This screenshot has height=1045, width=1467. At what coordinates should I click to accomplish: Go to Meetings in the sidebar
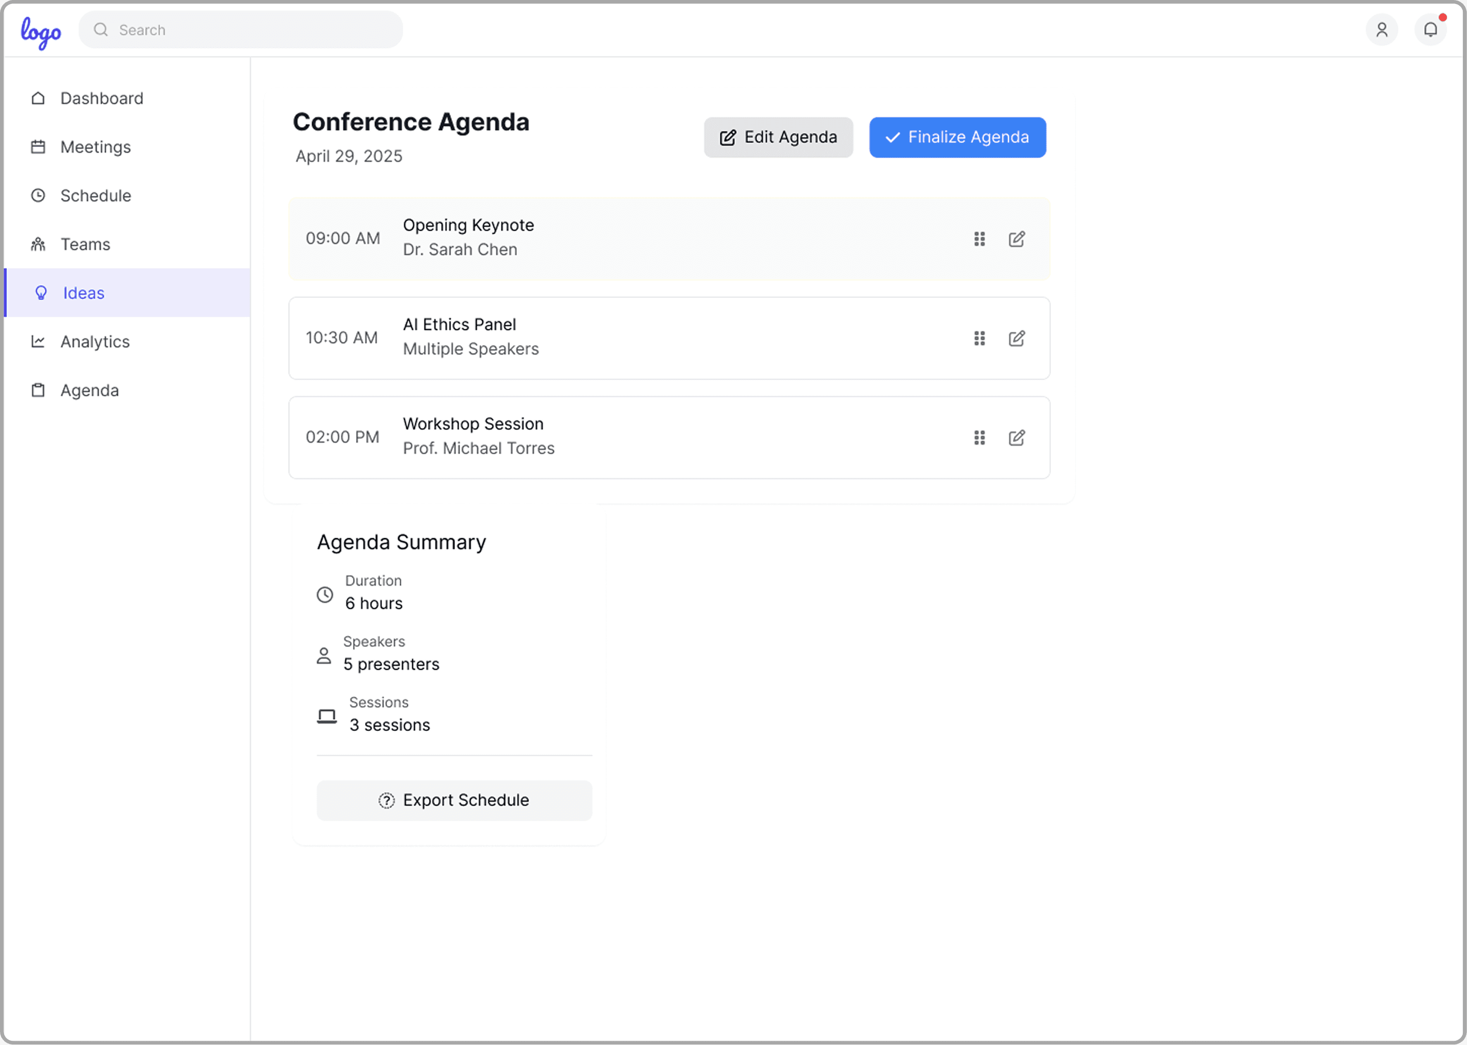95,147
